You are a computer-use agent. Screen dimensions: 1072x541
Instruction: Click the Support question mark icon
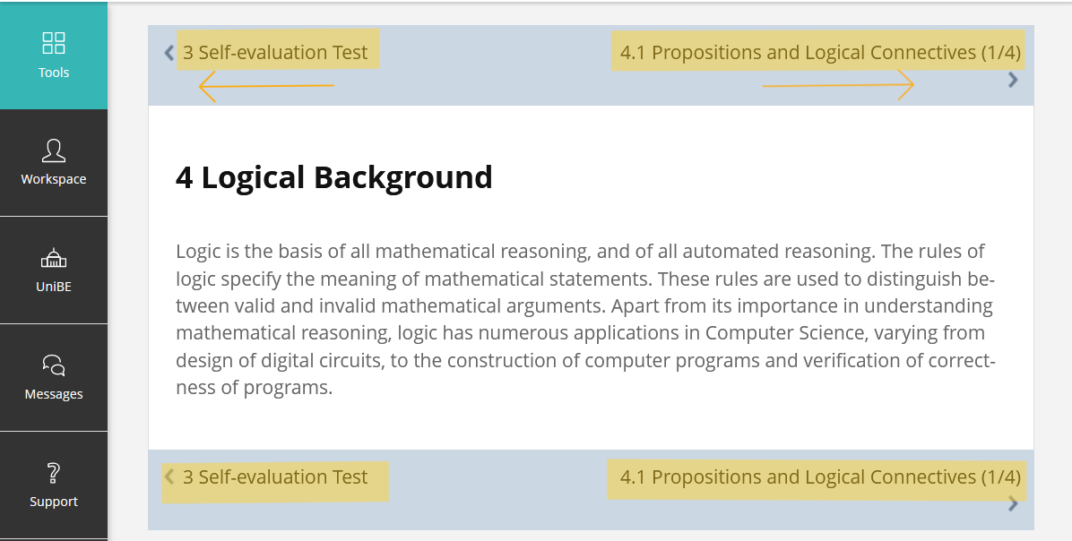pyautogui.click(x=54, y=473)
